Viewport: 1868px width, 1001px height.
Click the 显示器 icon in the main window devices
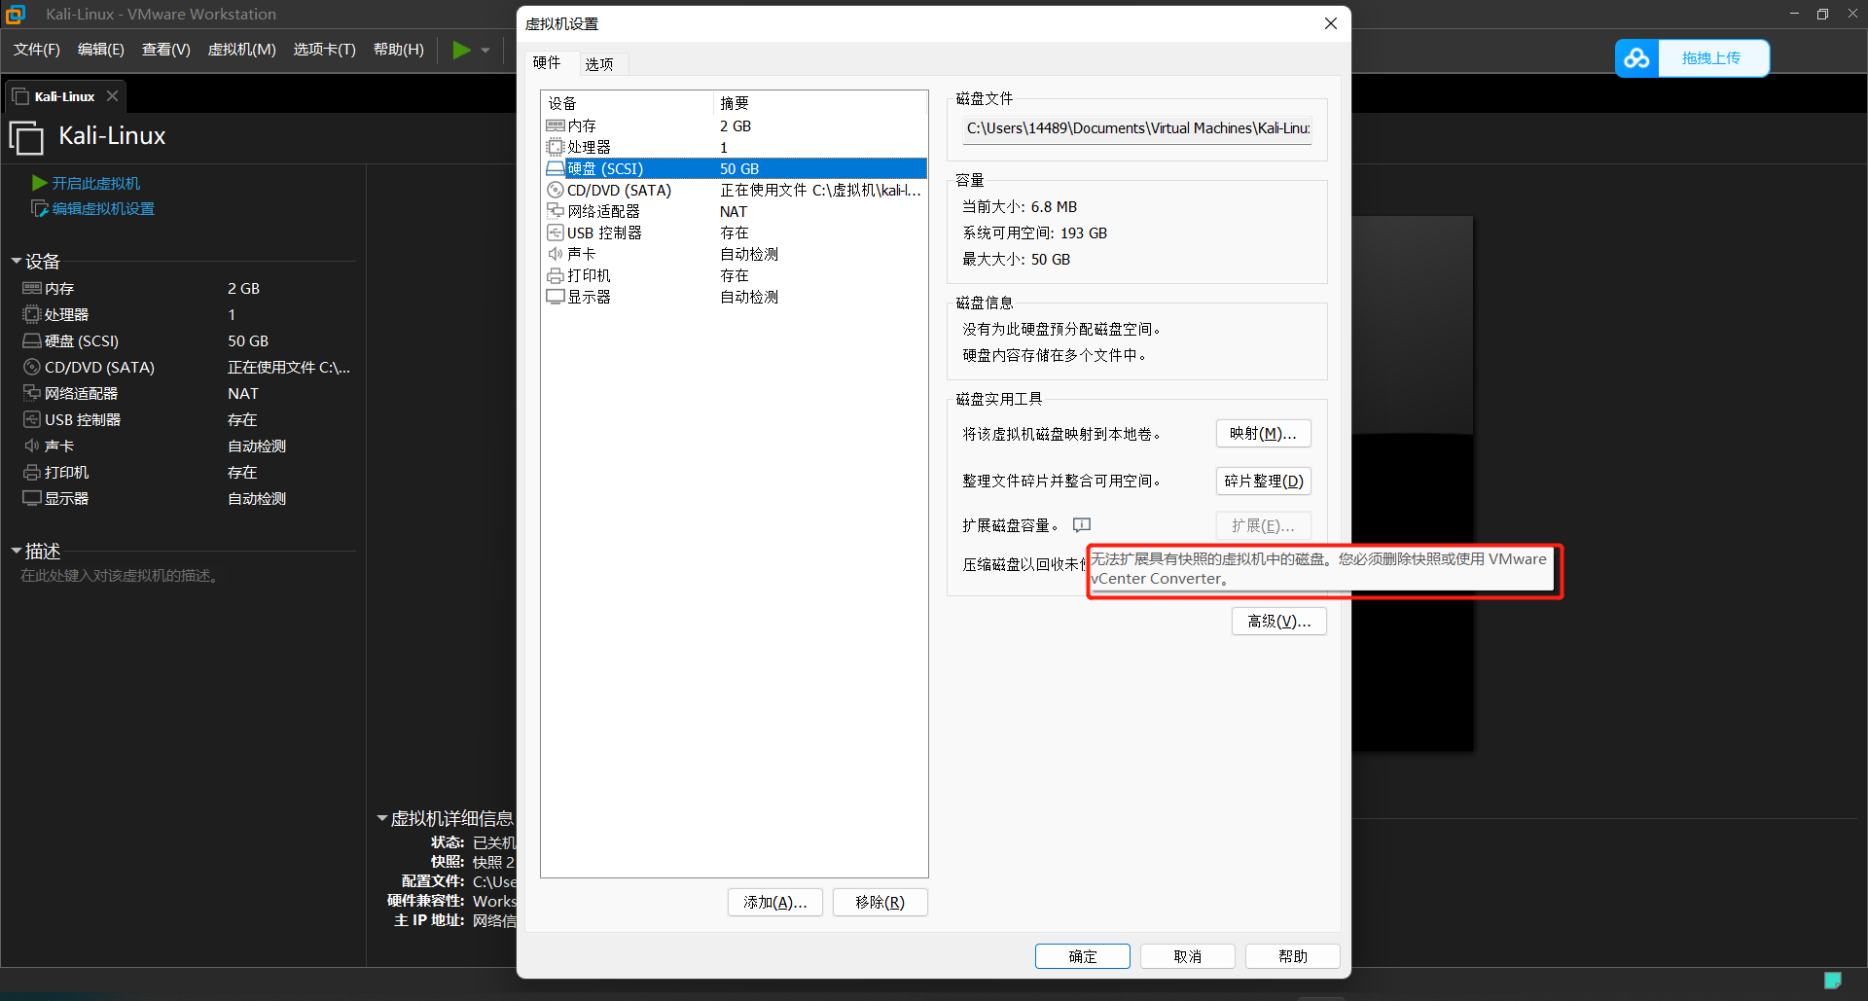click(32, 498)
